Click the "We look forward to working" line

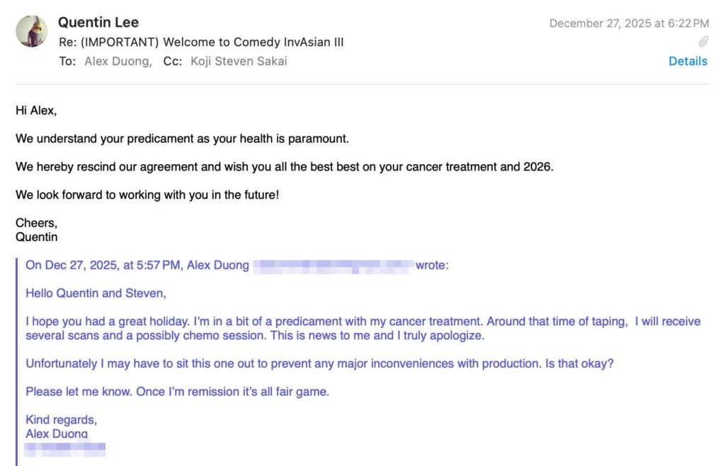click(147, 194)
